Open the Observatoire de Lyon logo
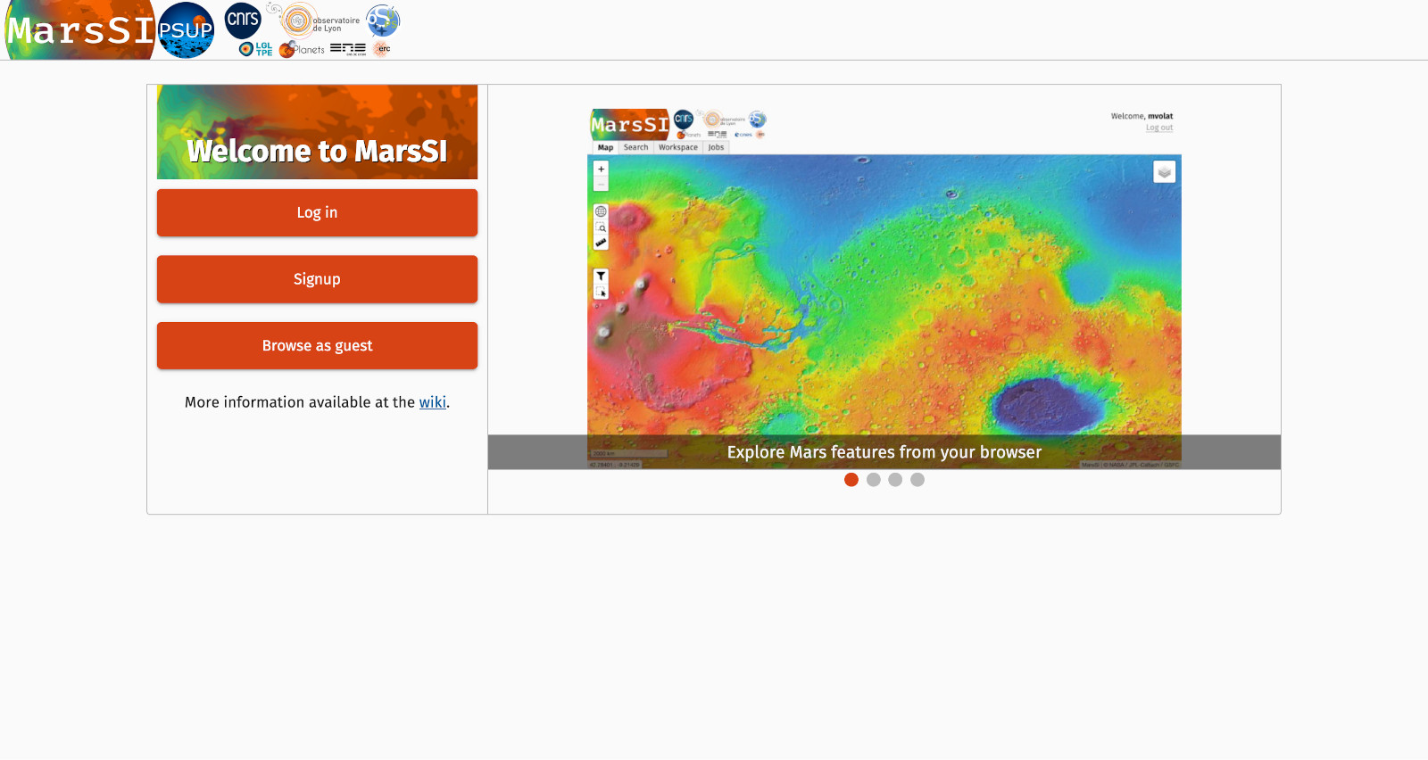The image size is (1428, 760). (x=319, y=21)
